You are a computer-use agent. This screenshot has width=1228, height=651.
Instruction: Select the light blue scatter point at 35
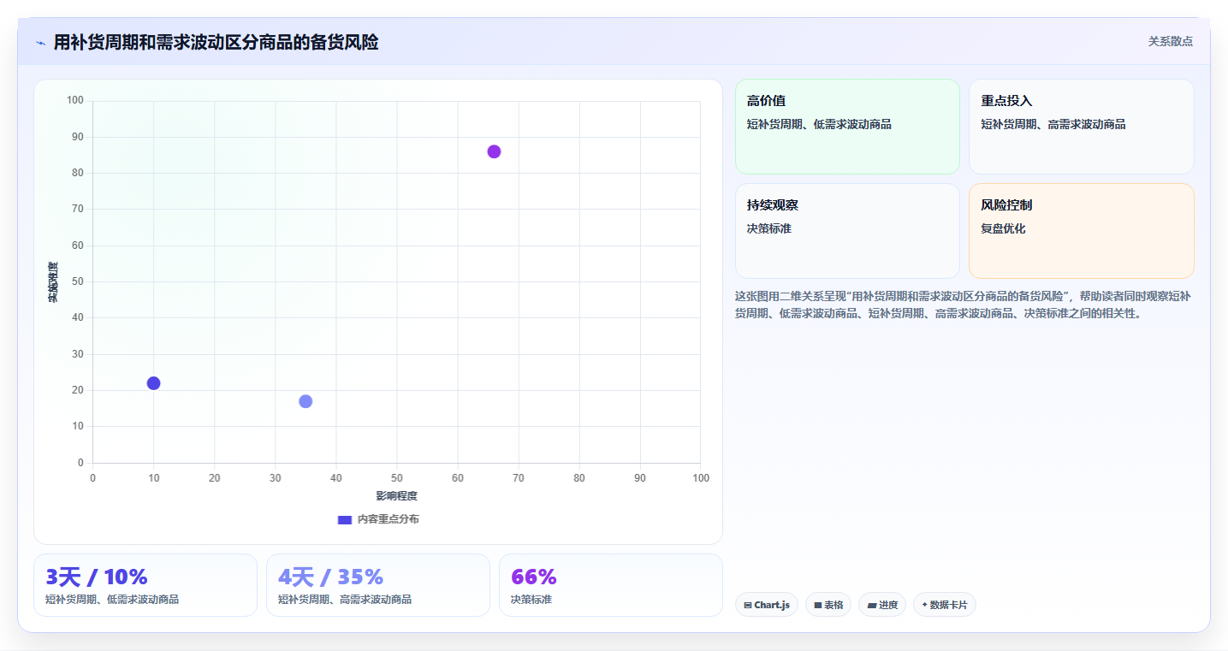[306, 401]
